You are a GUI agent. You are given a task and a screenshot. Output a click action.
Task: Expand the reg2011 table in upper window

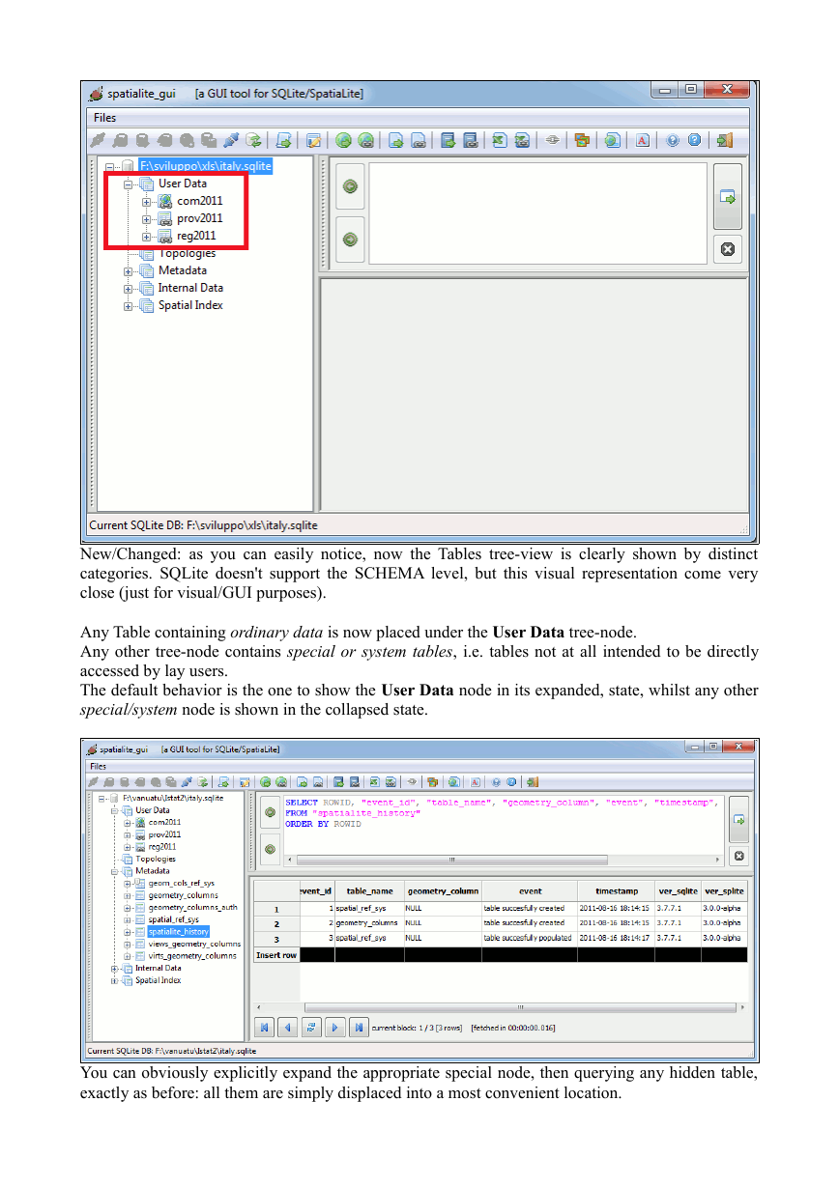click(x=146, y=236)
